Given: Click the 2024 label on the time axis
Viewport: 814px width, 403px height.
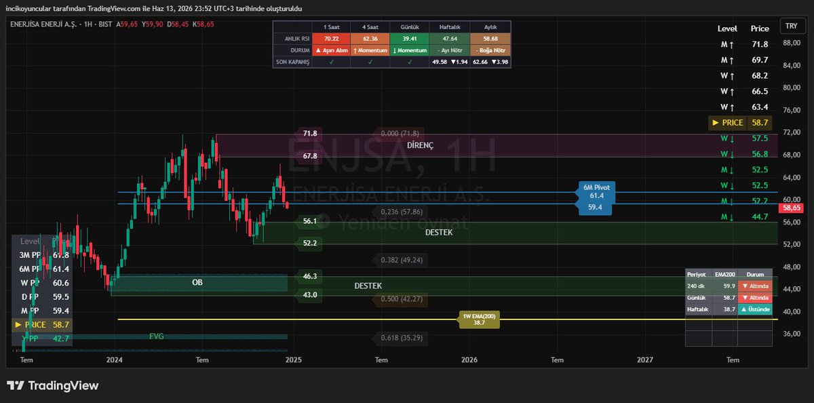Looking at the screenshot, I should 114,360.
